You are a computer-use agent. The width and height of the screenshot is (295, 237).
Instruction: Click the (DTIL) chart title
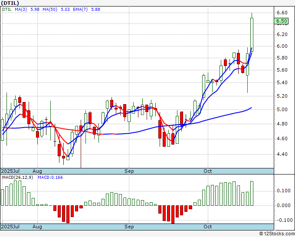point(10,3)
